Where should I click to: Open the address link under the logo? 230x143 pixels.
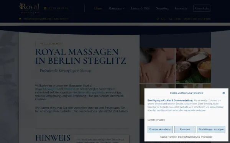(x=45, y=19)
